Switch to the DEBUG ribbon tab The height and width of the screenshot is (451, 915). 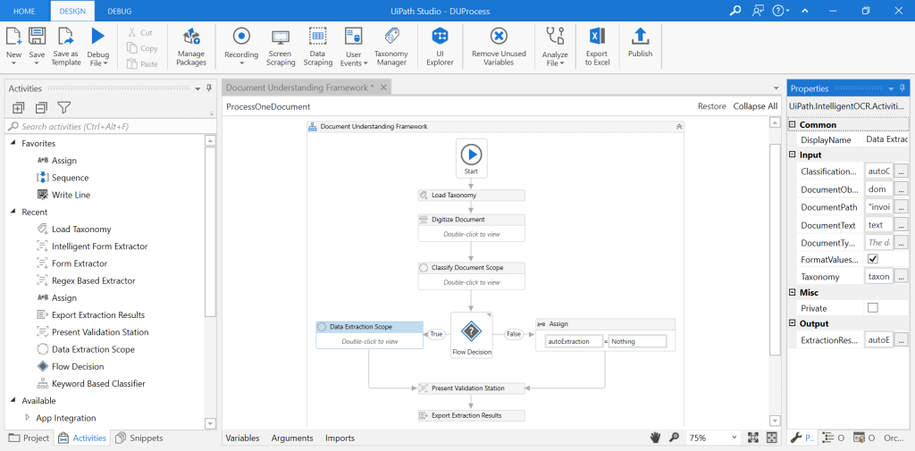118,10
